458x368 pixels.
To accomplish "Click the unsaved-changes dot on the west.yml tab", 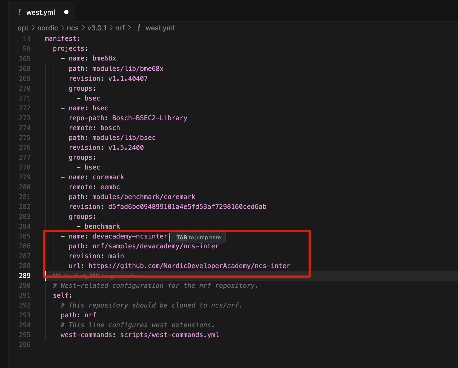I will pos(66,12).
